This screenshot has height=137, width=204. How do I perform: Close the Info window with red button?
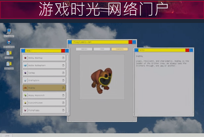point(187,50)
